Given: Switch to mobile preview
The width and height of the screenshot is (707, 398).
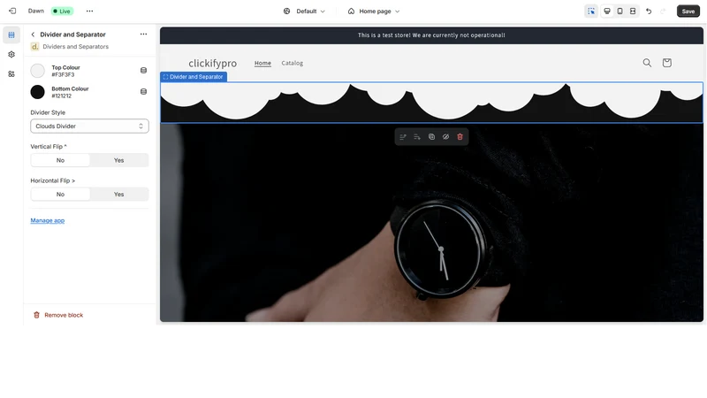Looking at the screenshot, I should pos(620,11).
